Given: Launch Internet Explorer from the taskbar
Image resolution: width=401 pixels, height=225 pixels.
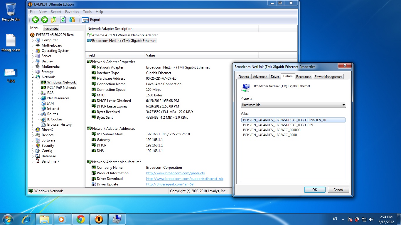Looking at the screenshot, I should click(27, 219).
